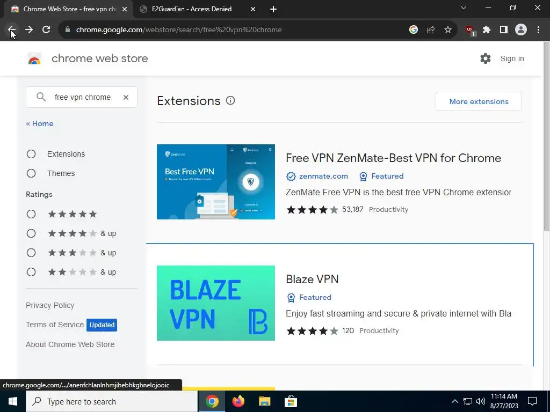
Task: Open the Windows notification center
Action: (x=532, y=401)
